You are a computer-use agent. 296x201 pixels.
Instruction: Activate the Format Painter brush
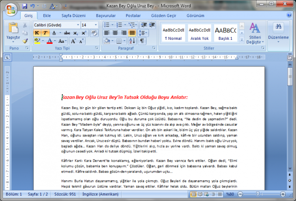(25, 41)
